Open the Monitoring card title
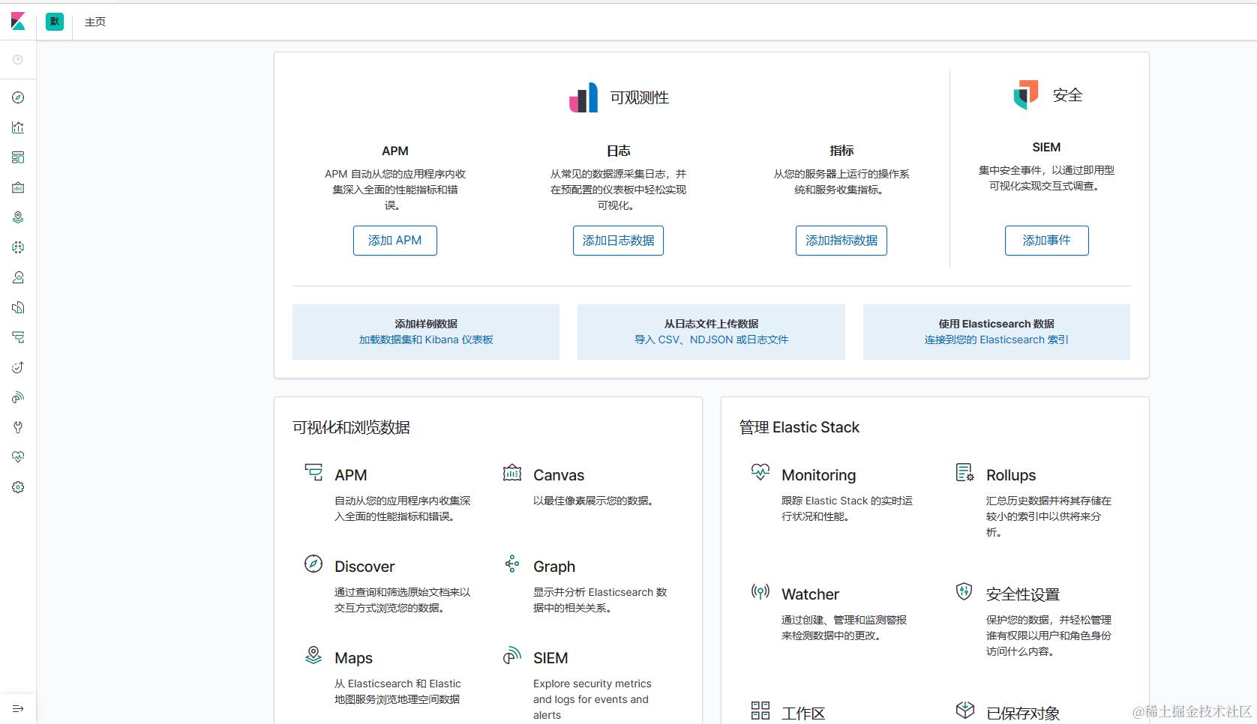Viewport: 1257px width, 724px height. point(818,475)
